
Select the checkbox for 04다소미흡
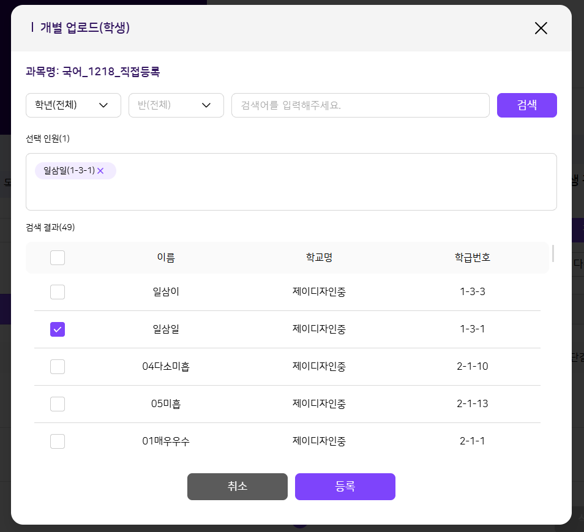click(58, 367)
